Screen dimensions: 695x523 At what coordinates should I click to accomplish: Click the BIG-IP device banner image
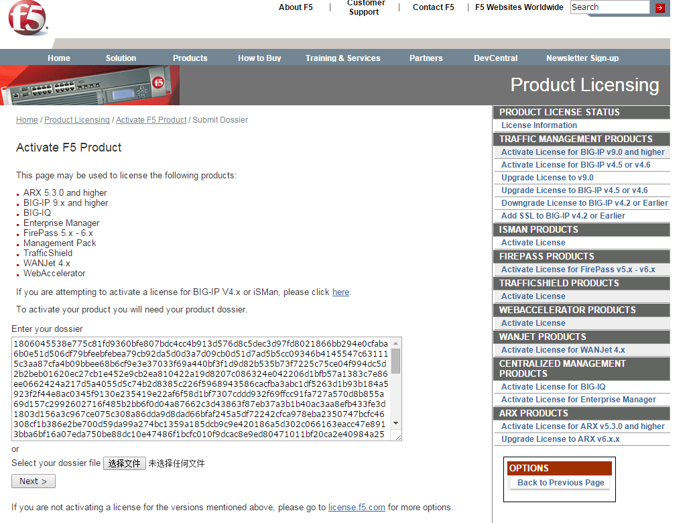tap(90, 85)
